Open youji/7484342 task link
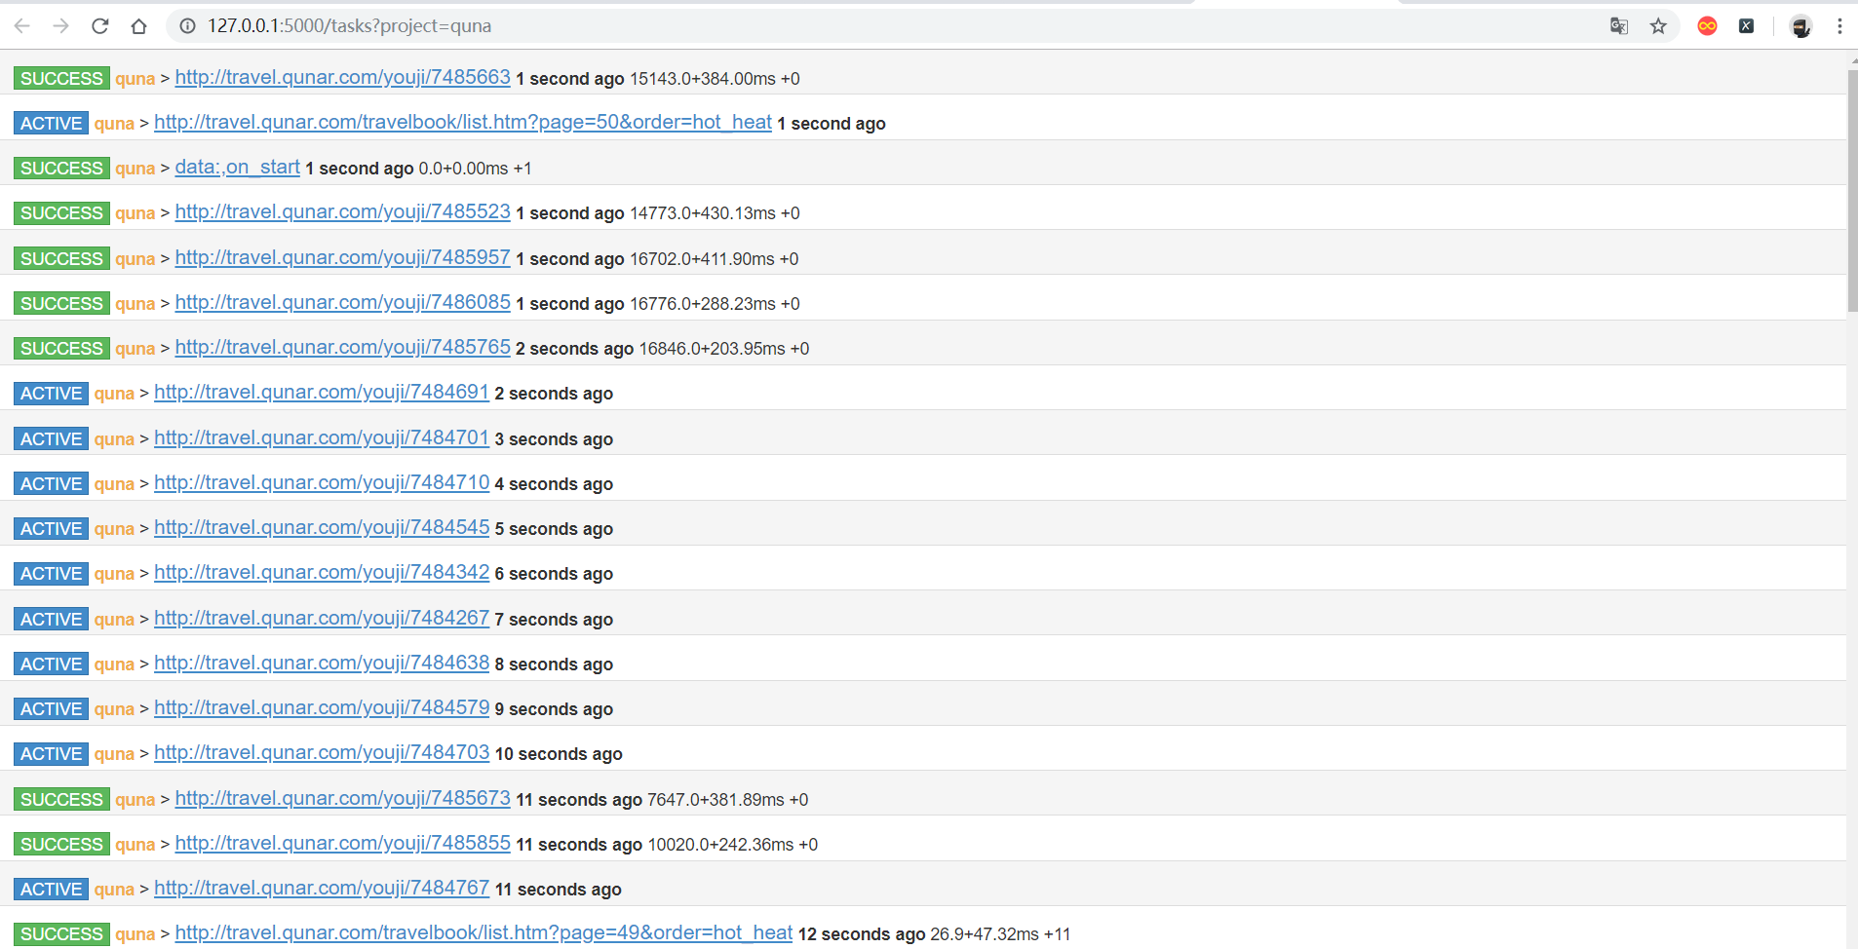This screenshot has height=949, width=1858. click(322, 572)
